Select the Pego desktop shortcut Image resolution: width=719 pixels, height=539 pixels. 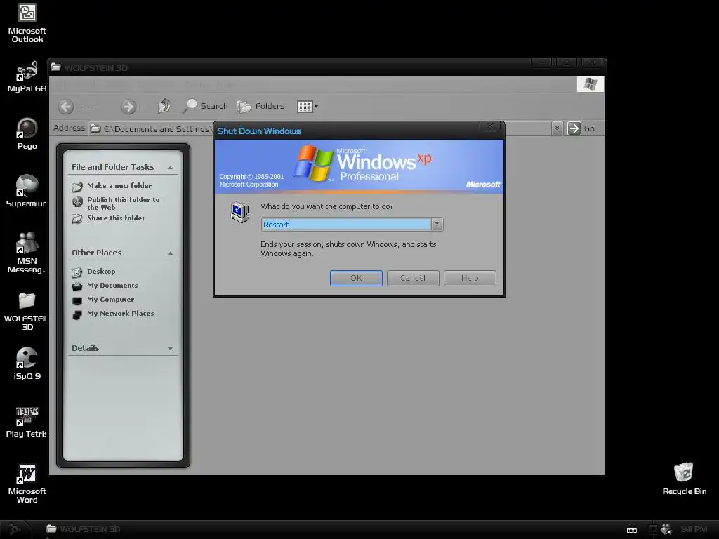click(x=27, y=134)
